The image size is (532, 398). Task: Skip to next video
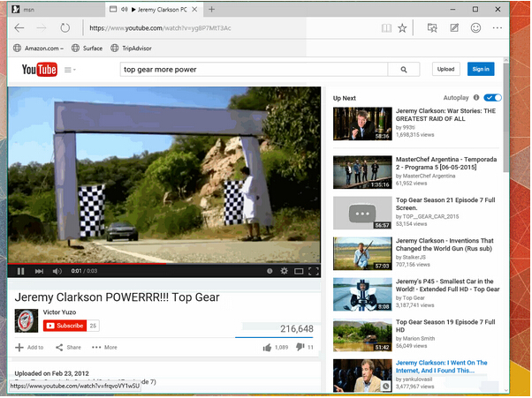40,271
